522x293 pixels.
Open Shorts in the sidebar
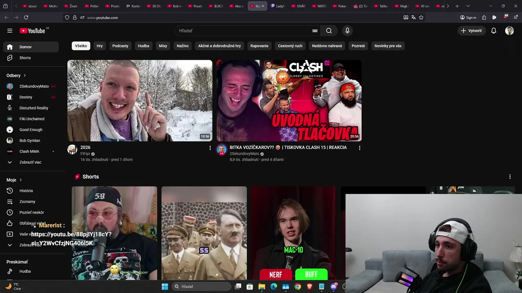31,58
